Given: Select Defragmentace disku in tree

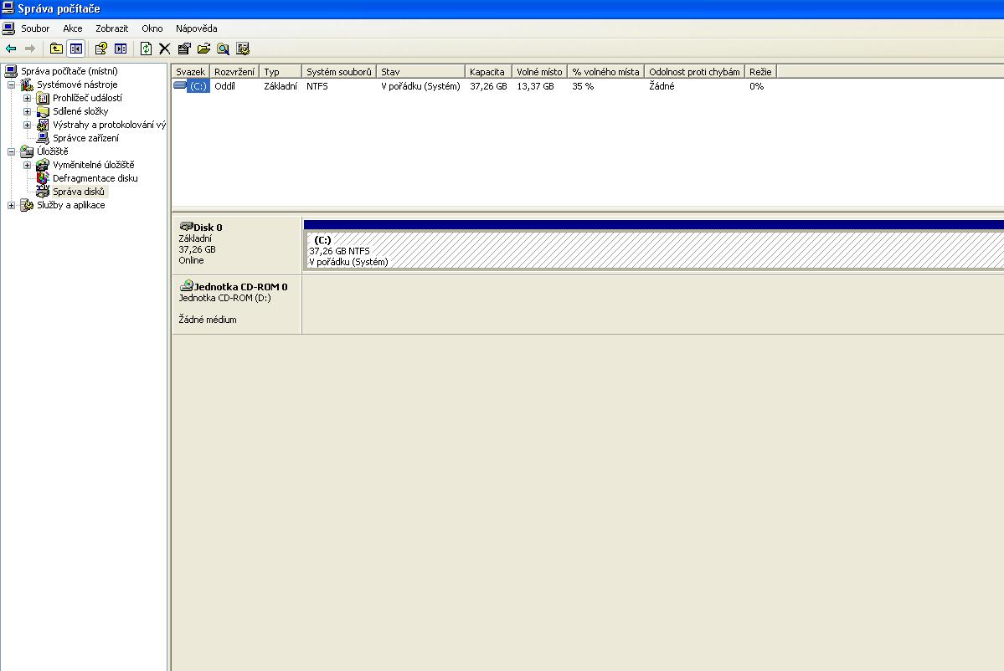Looking at the screenshot, I should coord(95,178).
